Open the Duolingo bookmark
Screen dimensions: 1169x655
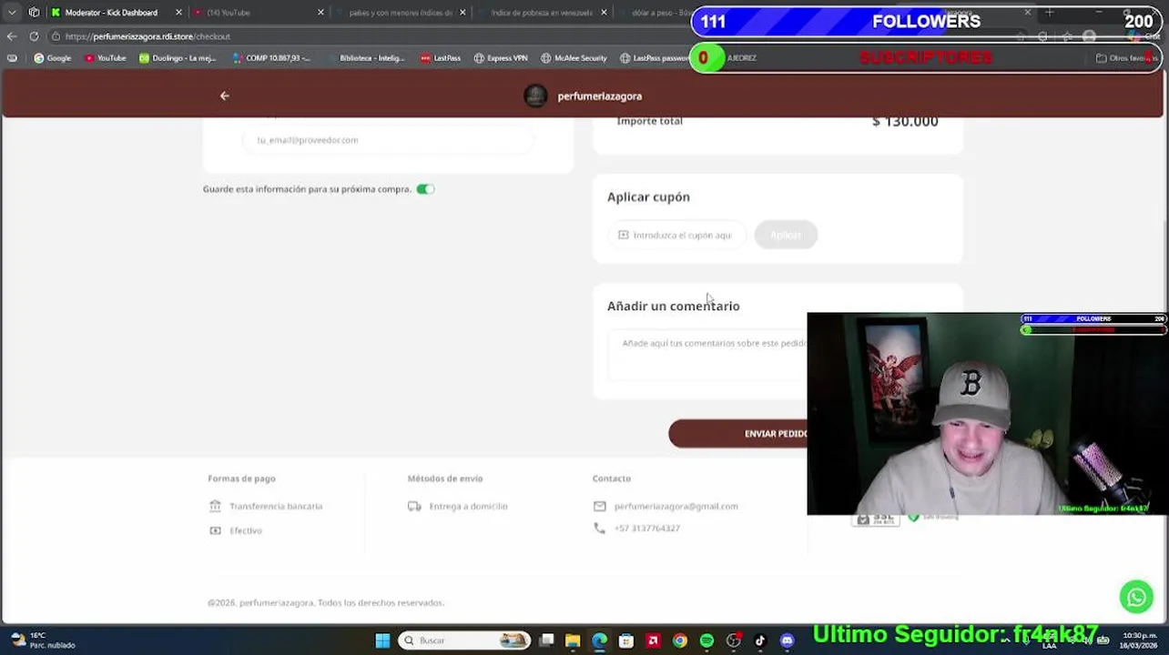[177, 58]
